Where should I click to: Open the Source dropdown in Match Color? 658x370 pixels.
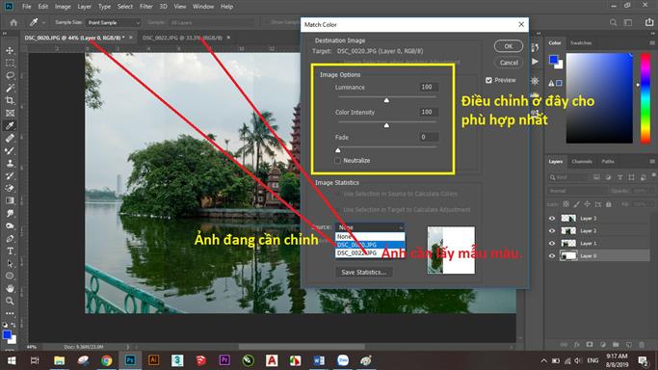pyautogui.click(x=370, y=227)
